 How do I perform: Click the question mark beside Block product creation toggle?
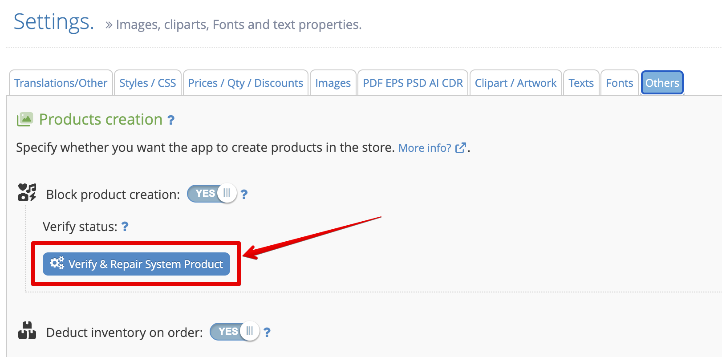pyautogui.click(x=244, y=195)
